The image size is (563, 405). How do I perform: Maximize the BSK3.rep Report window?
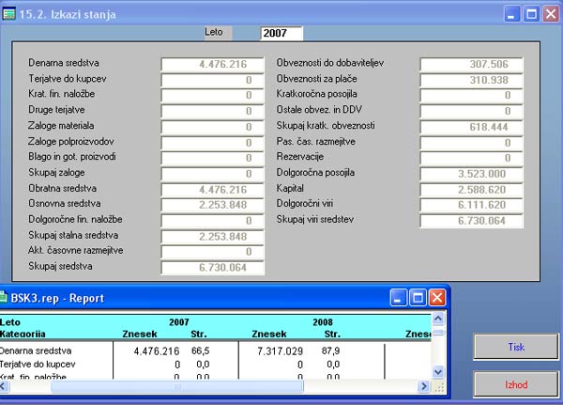pyautogui.click(x=418, y=298)
